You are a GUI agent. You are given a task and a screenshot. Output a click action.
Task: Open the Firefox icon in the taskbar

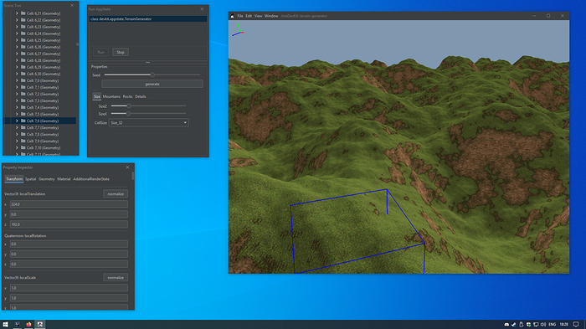[28, 324]
